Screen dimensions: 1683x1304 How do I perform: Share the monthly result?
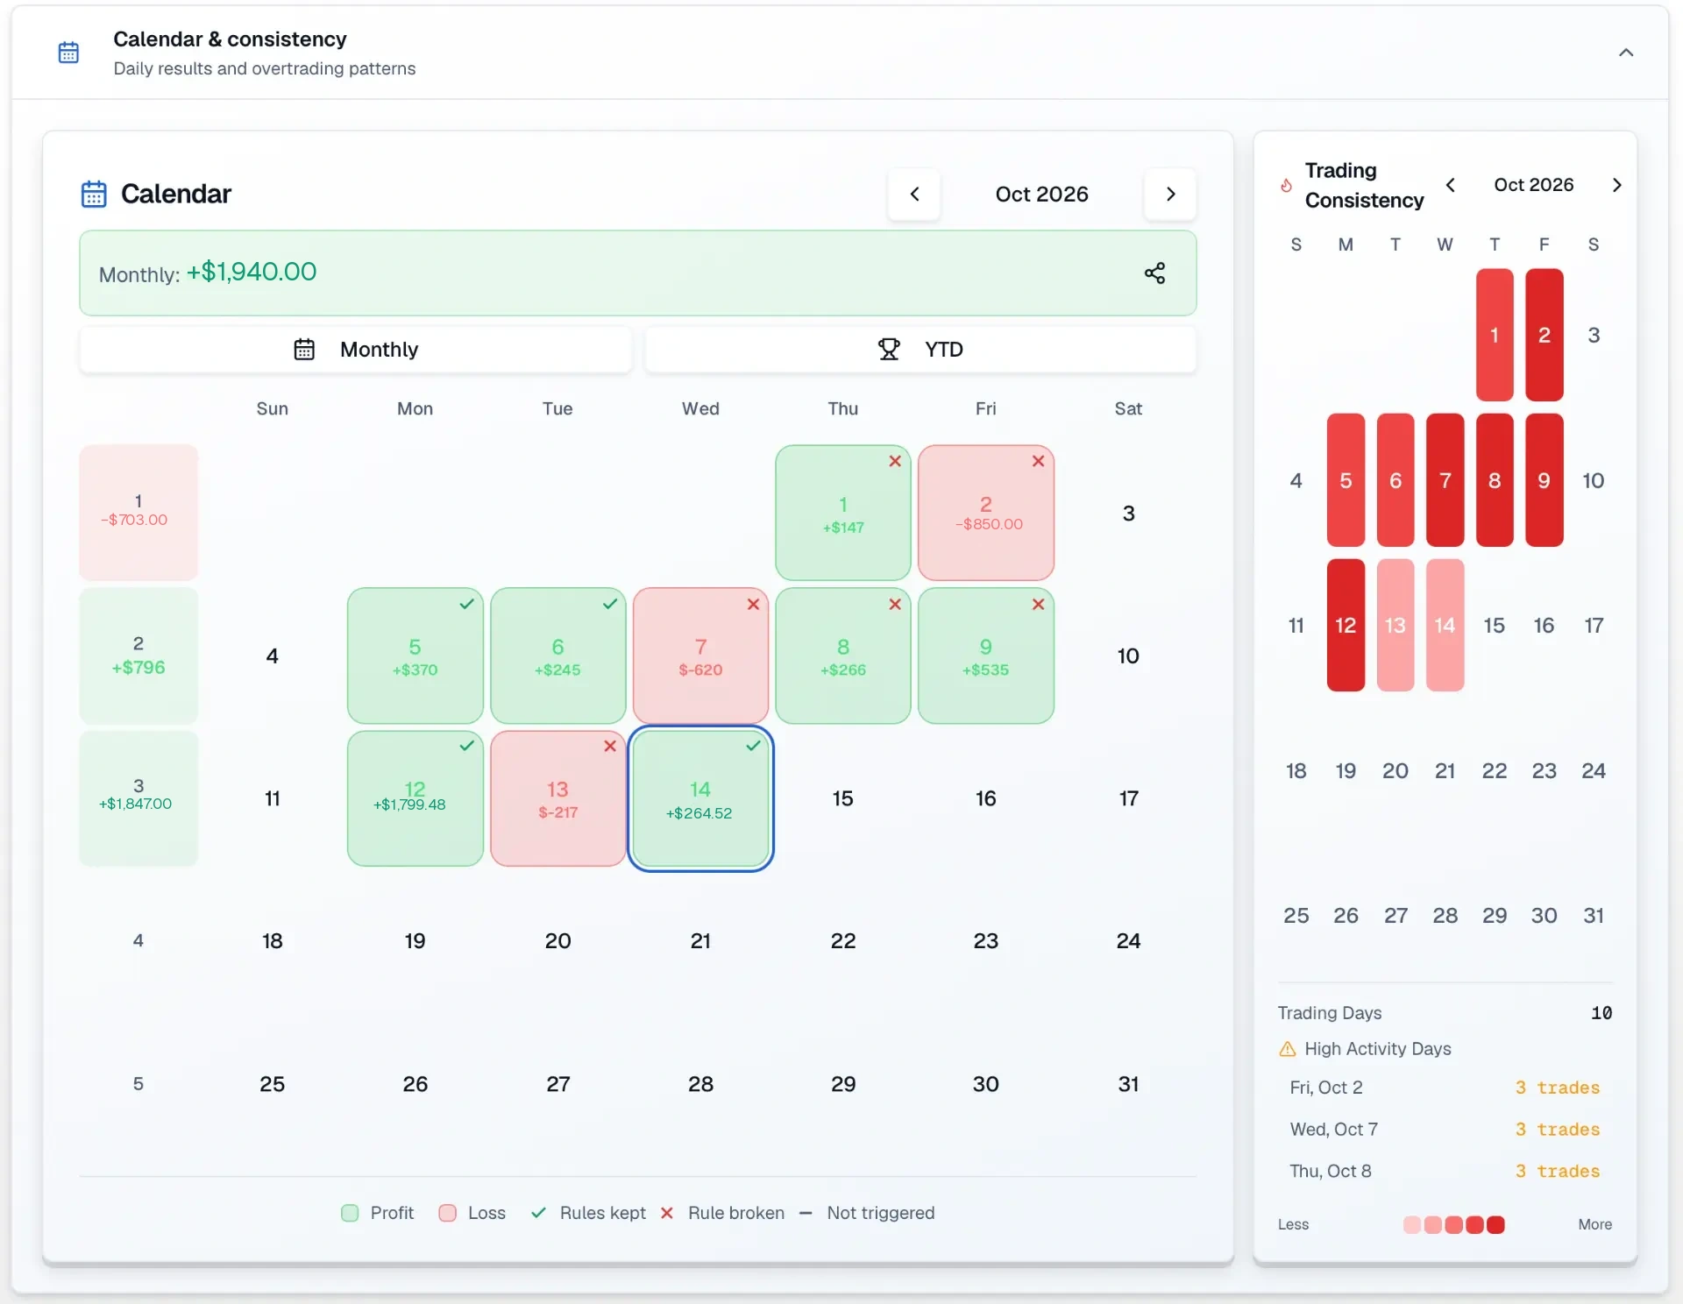(1154, 273)
